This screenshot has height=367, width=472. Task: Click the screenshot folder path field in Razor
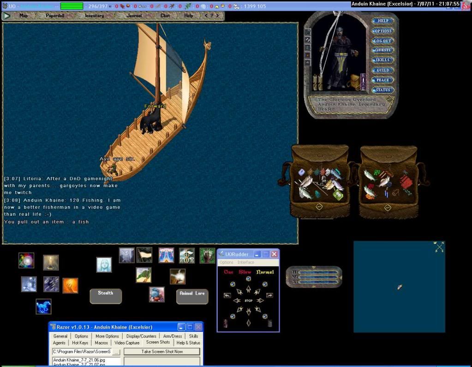point(82,352)
